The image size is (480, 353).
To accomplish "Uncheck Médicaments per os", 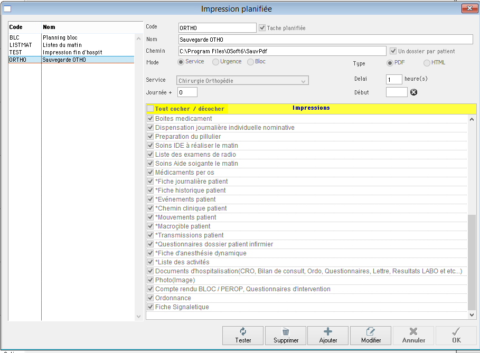I will (150, 172).
